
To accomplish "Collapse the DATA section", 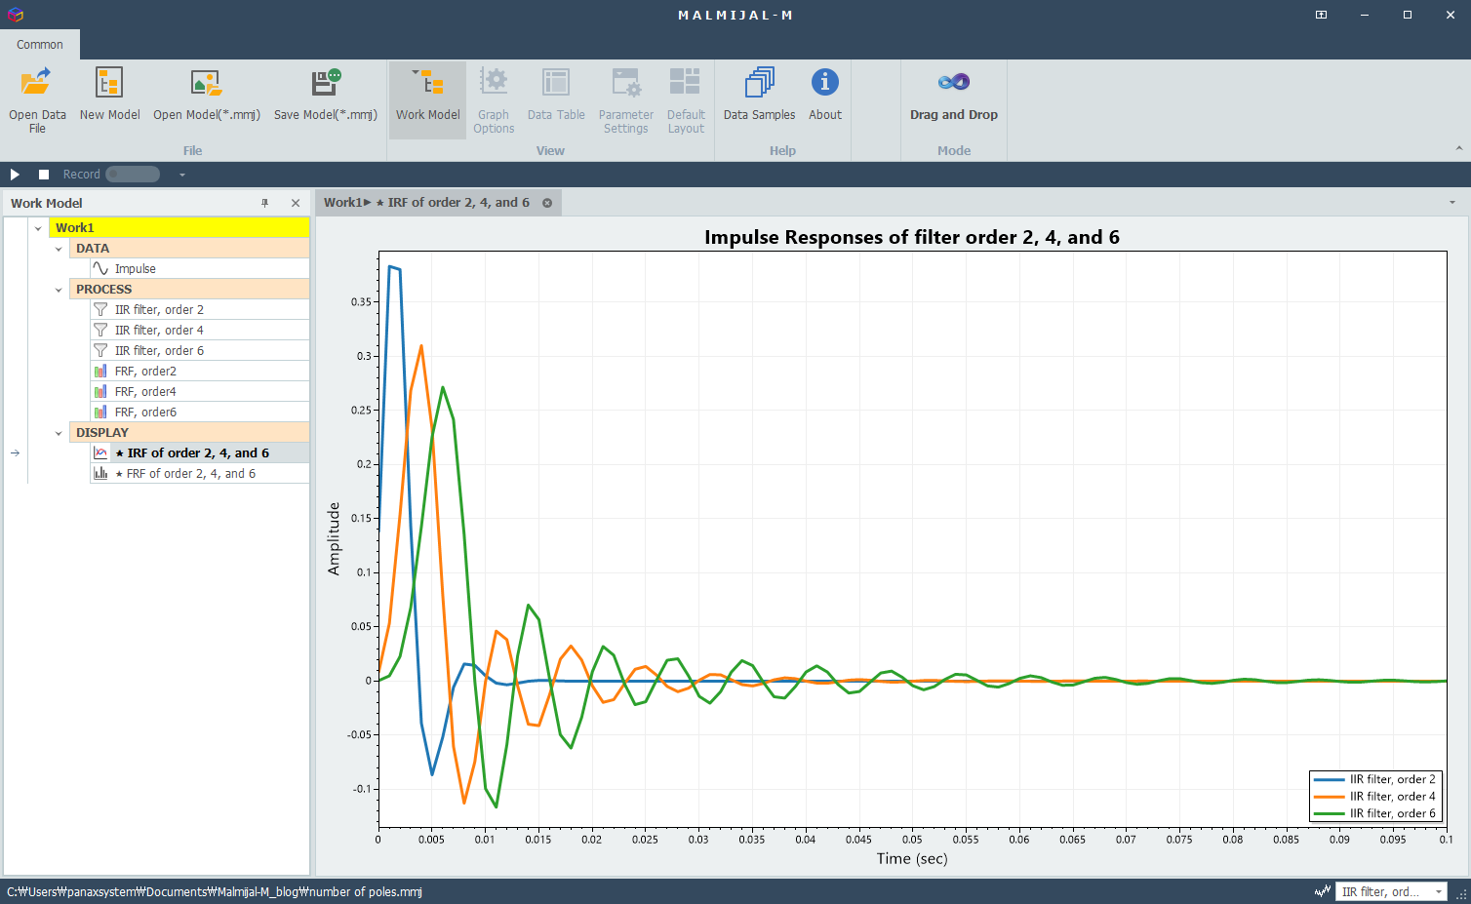I will point(59,249).
